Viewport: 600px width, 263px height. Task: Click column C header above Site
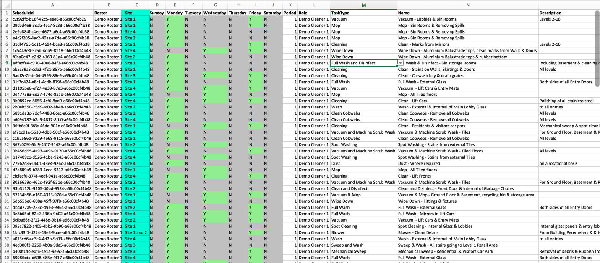click(136, 5)
